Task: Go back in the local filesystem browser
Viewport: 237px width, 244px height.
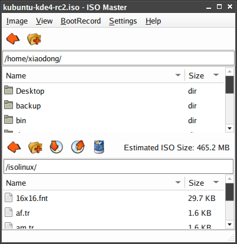Action: pyautogui.click(x=13, y=39)
